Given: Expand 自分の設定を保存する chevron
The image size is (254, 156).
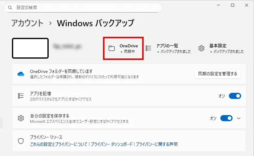Looking at the screenshot, I should [239, 118].
